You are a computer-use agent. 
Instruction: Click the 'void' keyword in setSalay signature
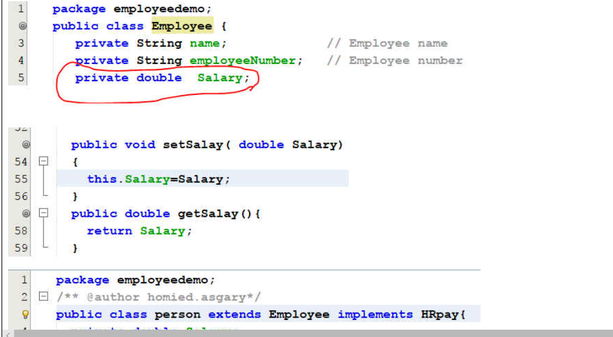click(x=140, y=144)
